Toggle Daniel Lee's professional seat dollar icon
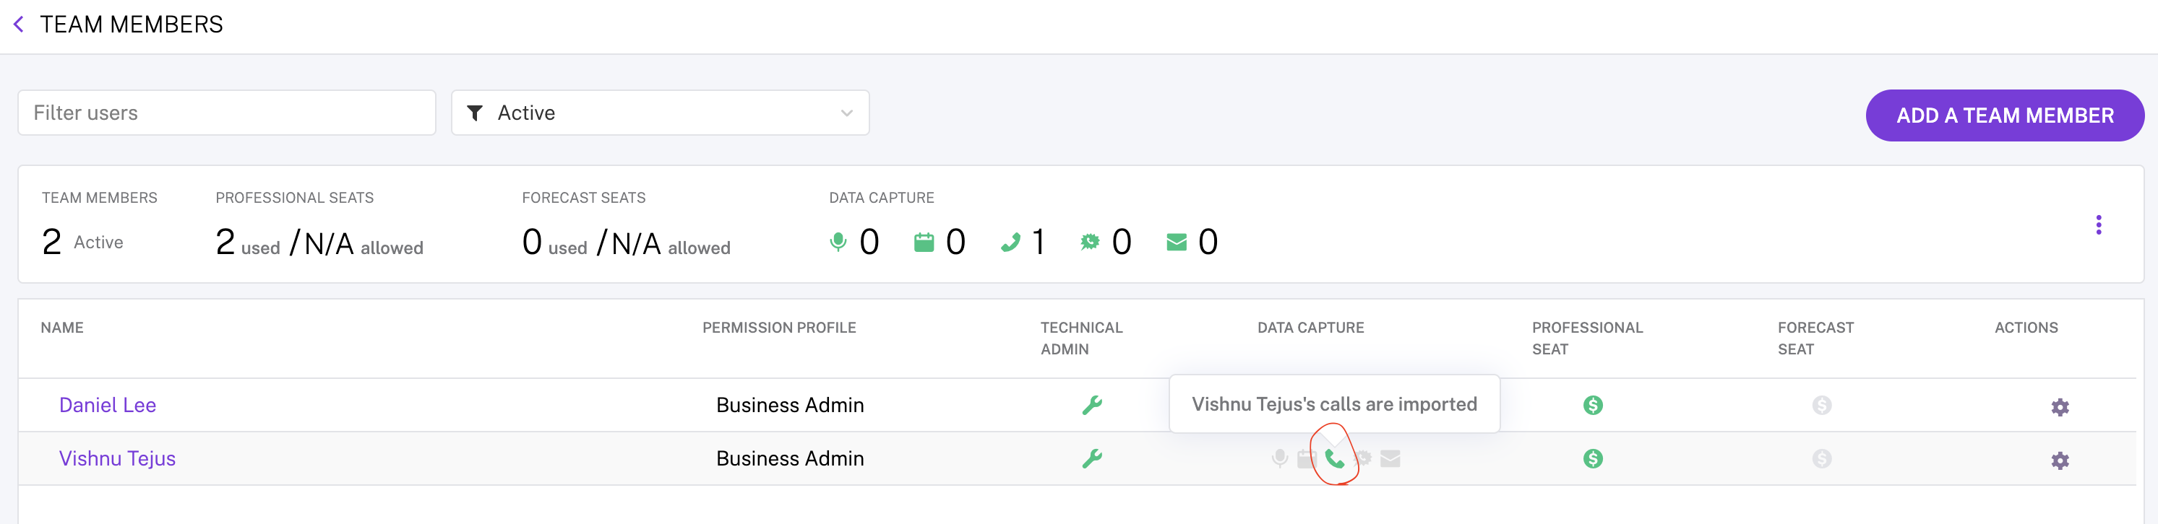The height and width of the screenshot is (524, 2158). pyautogui.click(x=1593, y=405)
